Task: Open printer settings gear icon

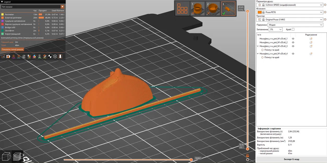Action: (x=325, y=19)
